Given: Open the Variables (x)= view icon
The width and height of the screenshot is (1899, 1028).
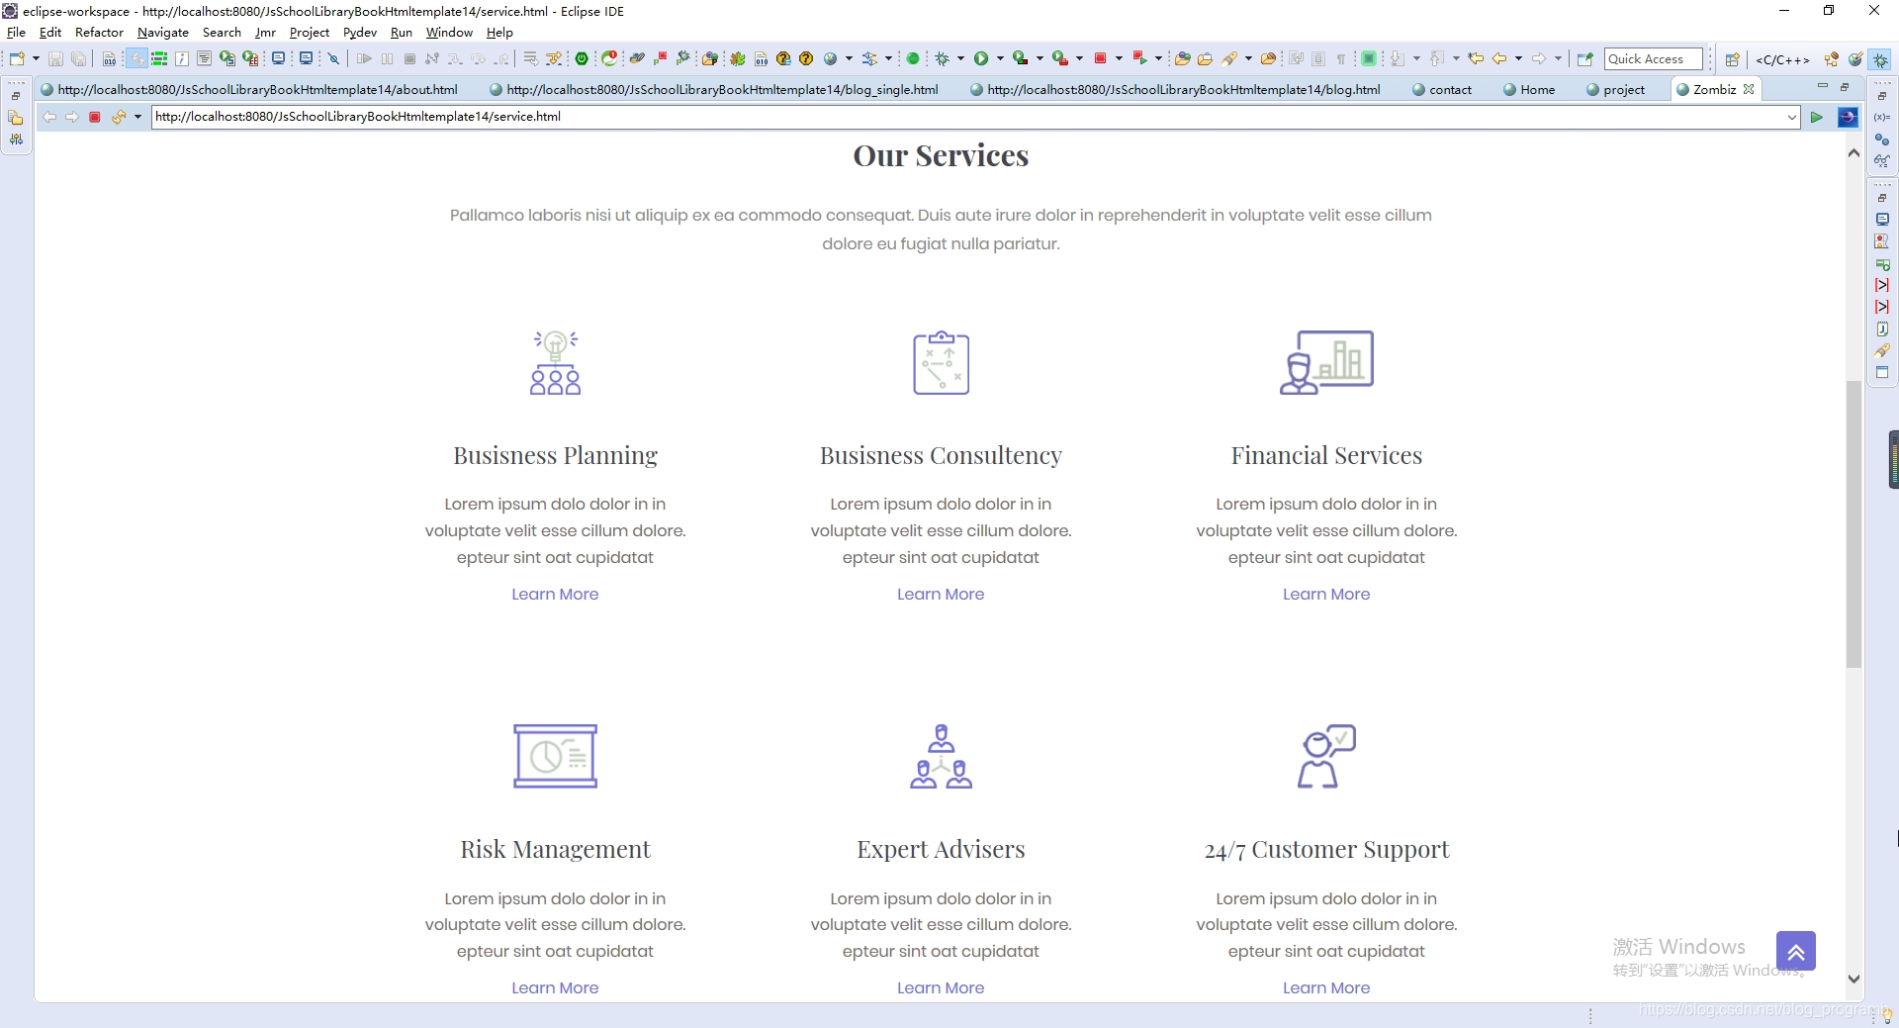Looking at the screenshot, I should (1882, 117).
